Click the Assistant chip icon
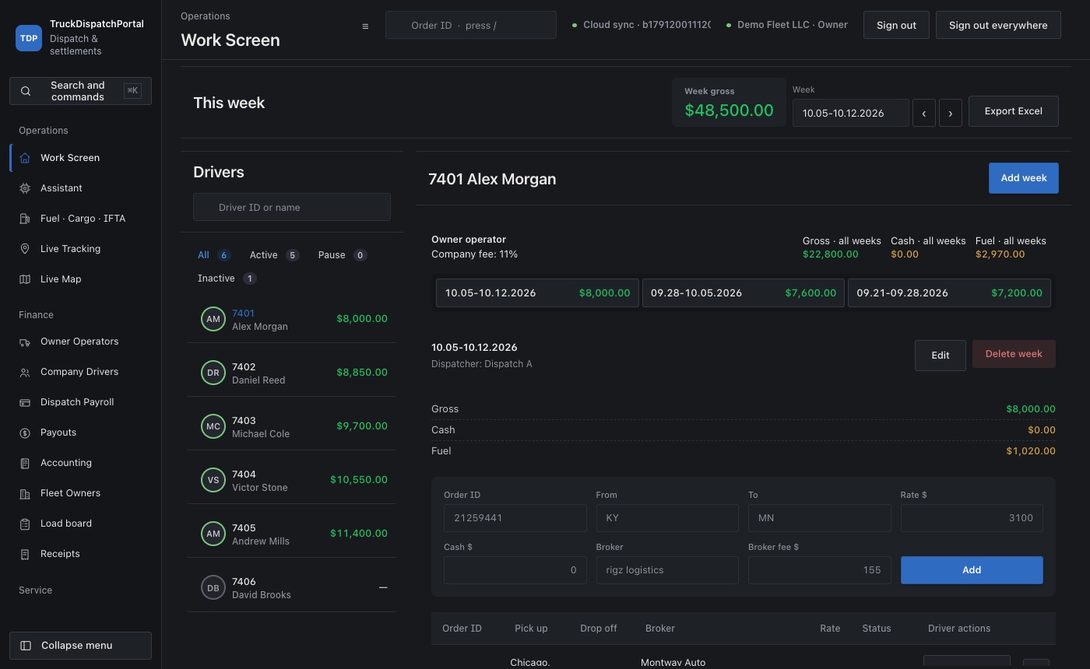Screen dimensions: 1090x669 coord(25,188)
